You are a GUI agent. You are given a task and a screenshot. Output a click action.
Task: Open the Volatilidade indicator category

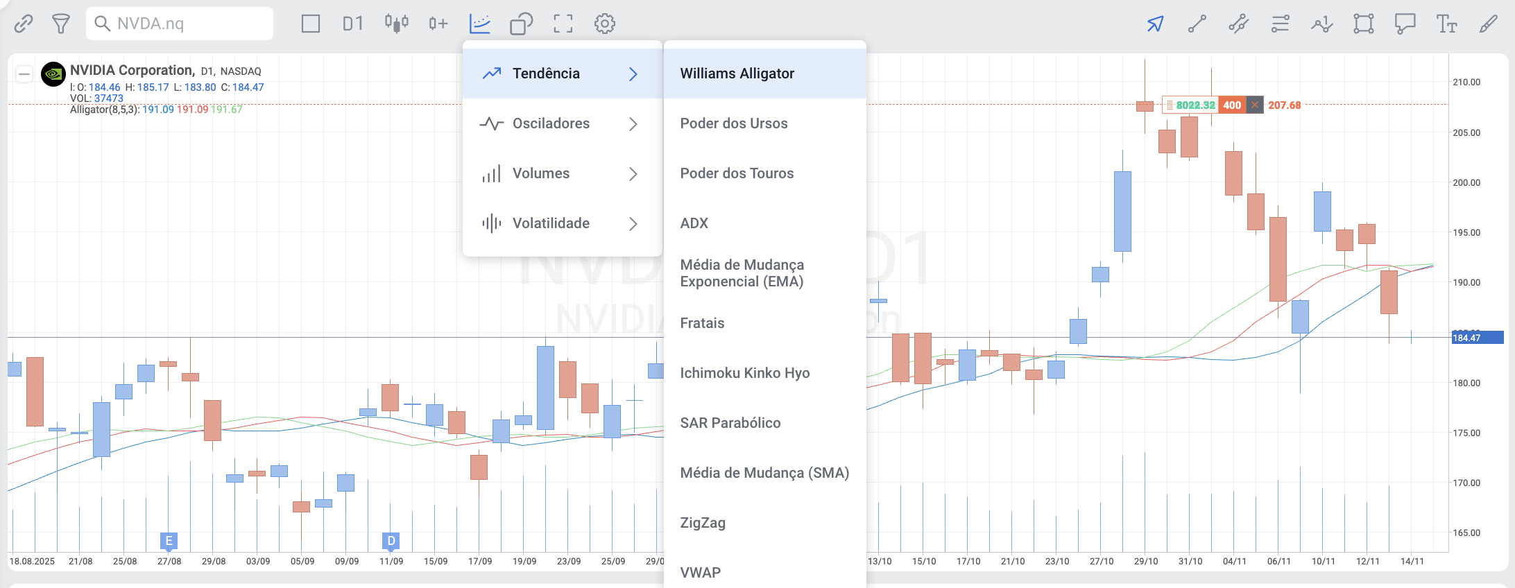coord(563,223)
